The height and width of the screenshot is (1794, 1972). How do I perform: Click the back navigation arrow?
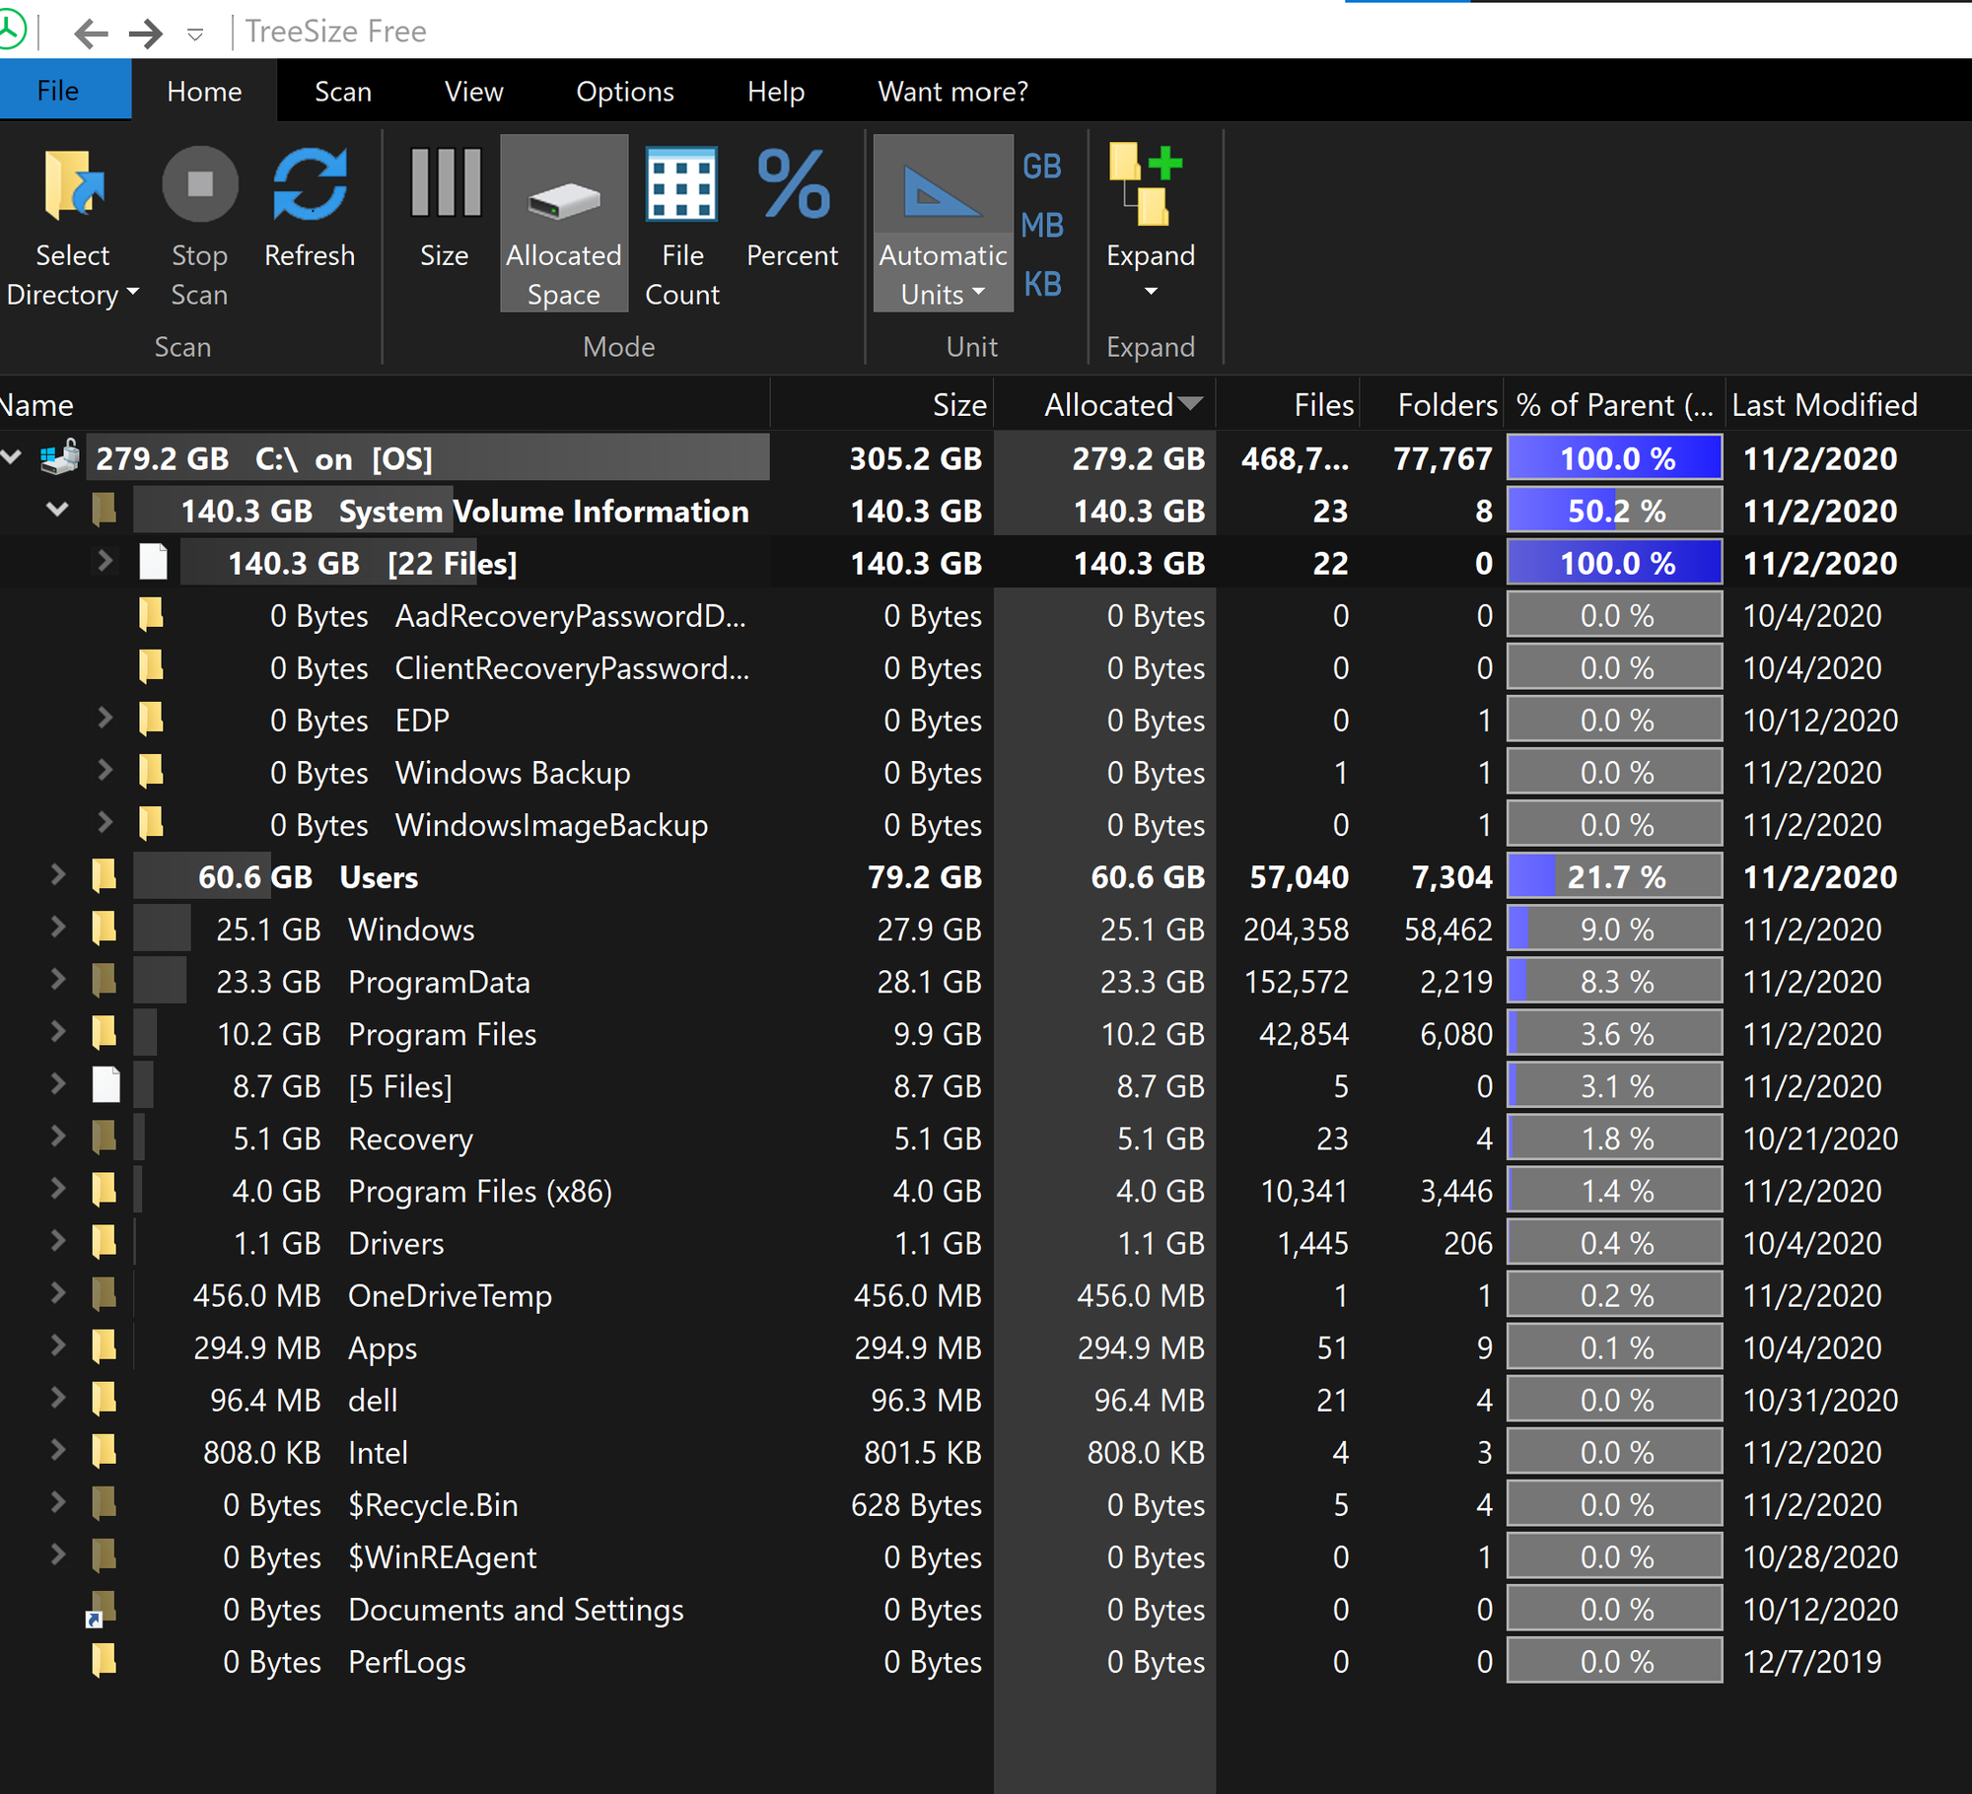tap(91, 34)
